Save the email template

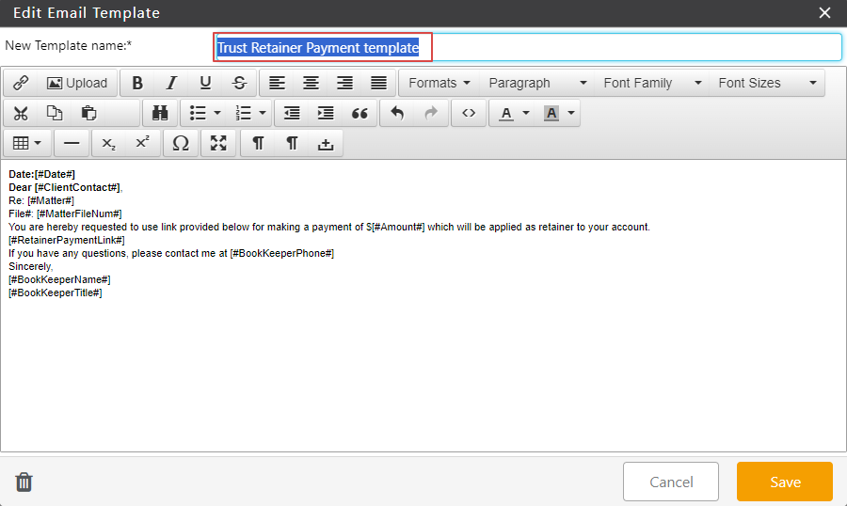[x=785, y=482]
